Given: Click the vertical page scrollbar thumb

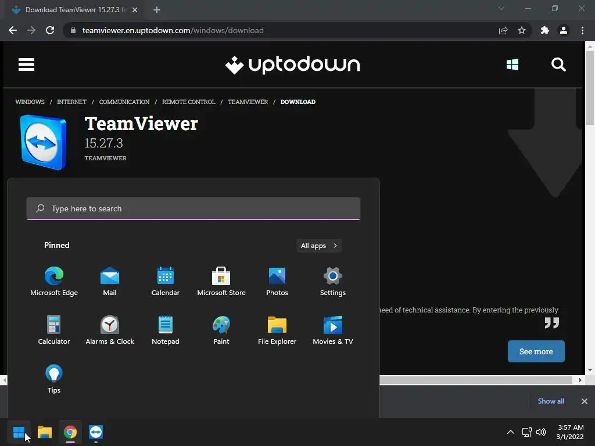Looking at the screenshot, I should click(x=590, y=87).
